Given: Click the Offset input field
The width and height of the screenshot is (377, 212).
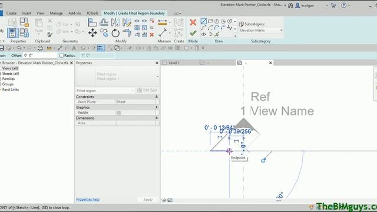Looking at the screenshot, I should point(40,55).
